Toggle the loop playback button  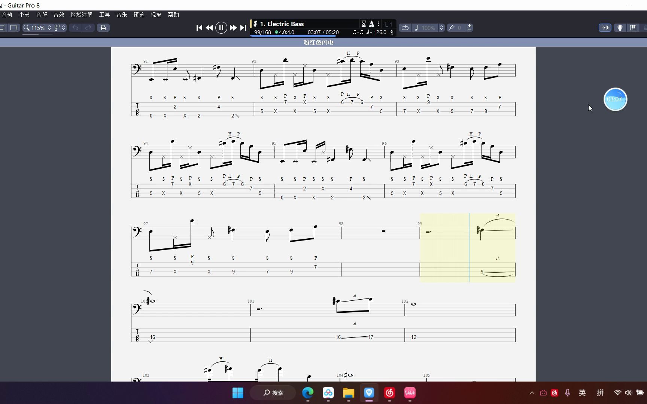click(x=405, y=28)
